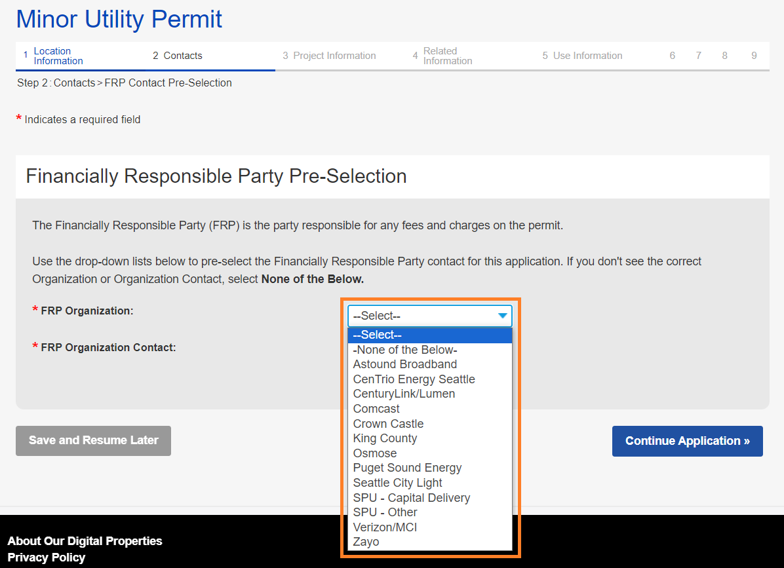Go to step 1 Location Information tab

(x=58, y=56)
